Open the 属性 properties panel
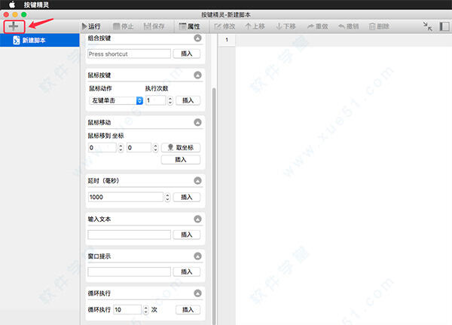The image size is (452, 325). coord(194,26)
